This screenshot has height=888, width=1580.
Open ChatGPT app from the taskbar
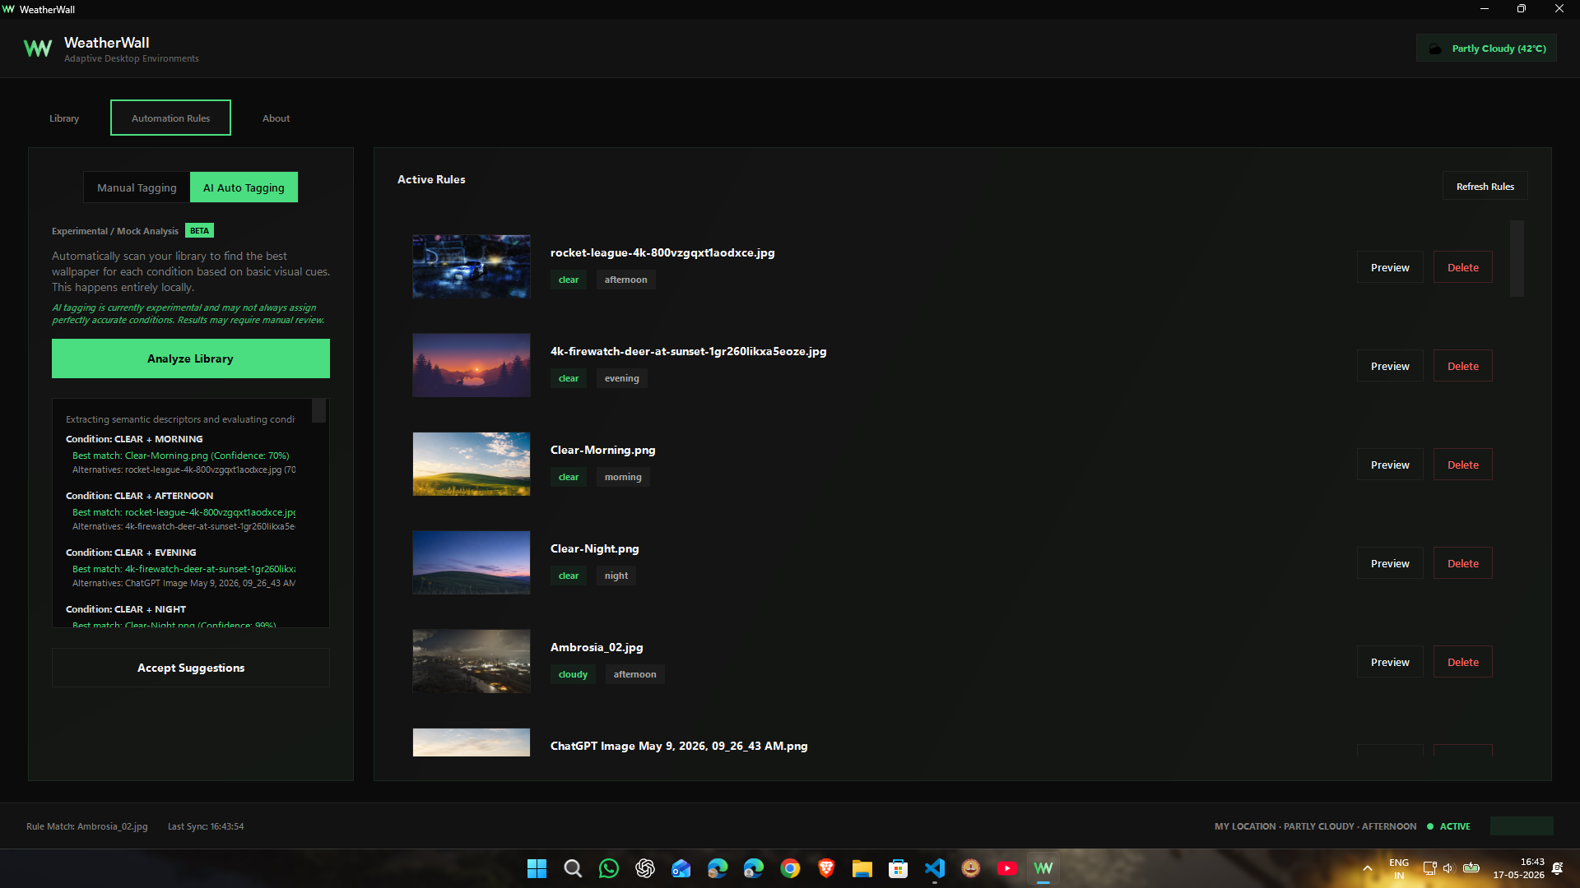(645, 868)
